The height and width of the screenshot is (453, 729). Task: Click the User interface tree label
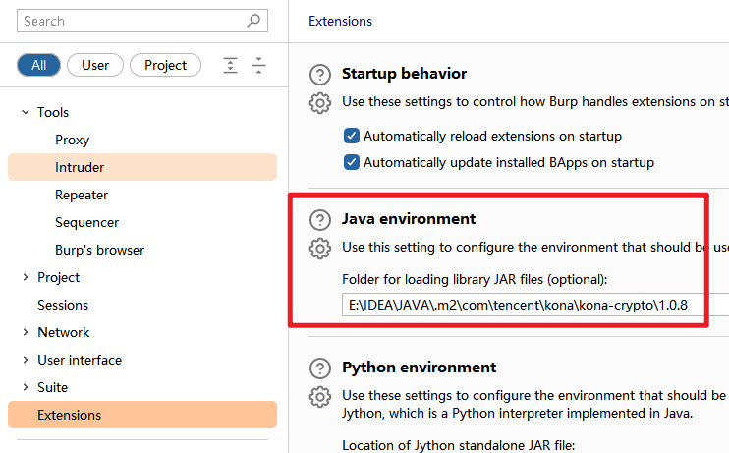coord(80,360)
